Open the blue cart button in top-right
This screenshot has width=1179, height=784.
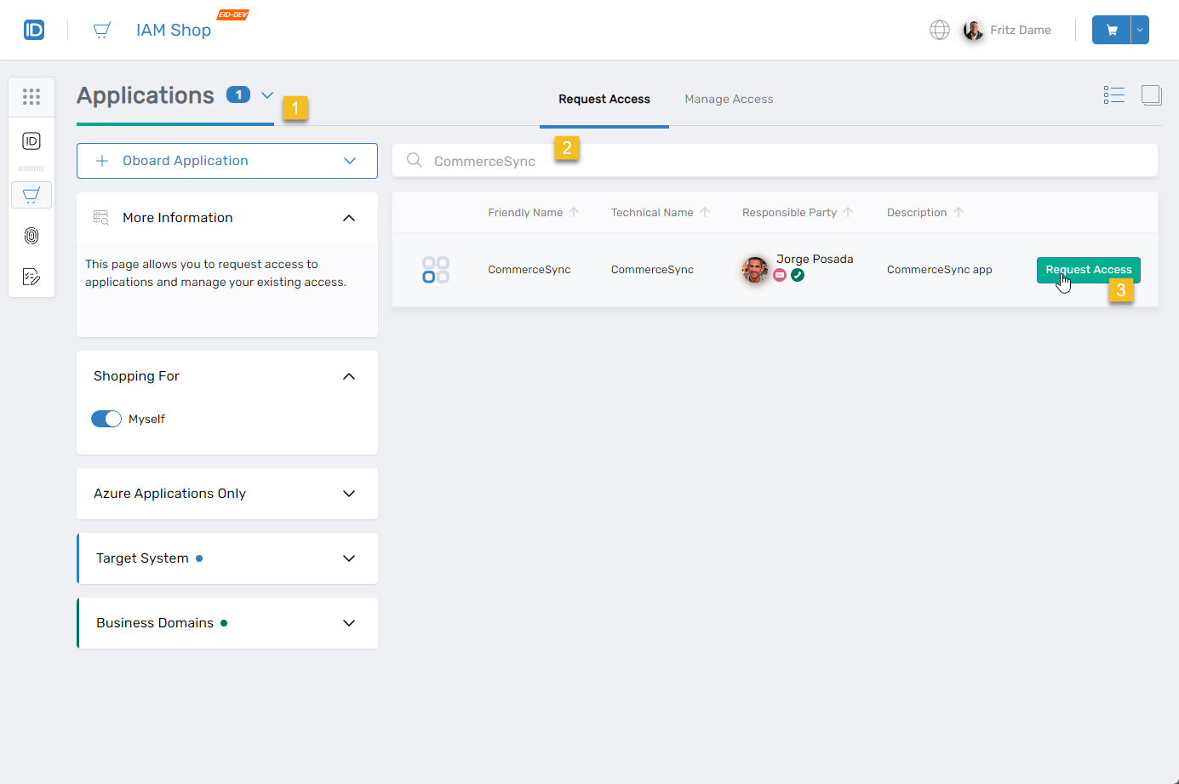[x=1111, y=29]
